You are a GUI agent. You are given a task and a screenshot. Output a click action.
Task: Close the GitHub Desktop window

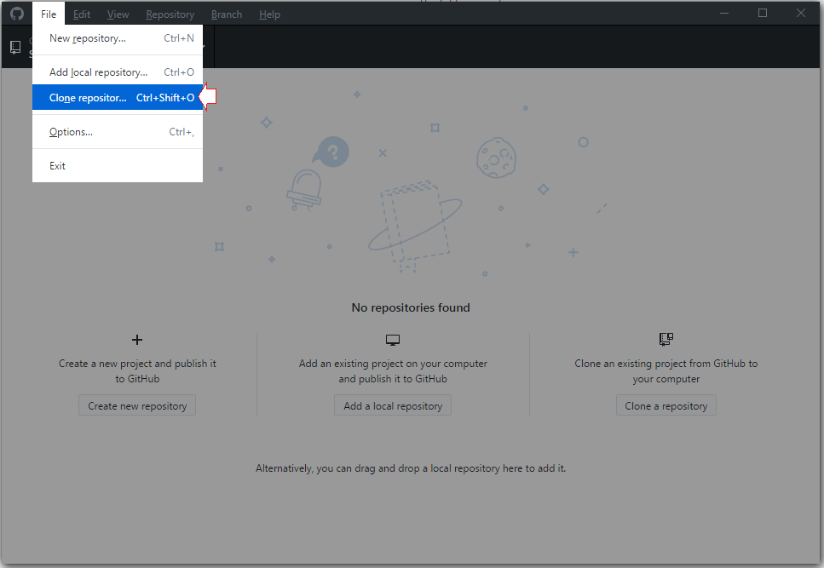point(801,13)
